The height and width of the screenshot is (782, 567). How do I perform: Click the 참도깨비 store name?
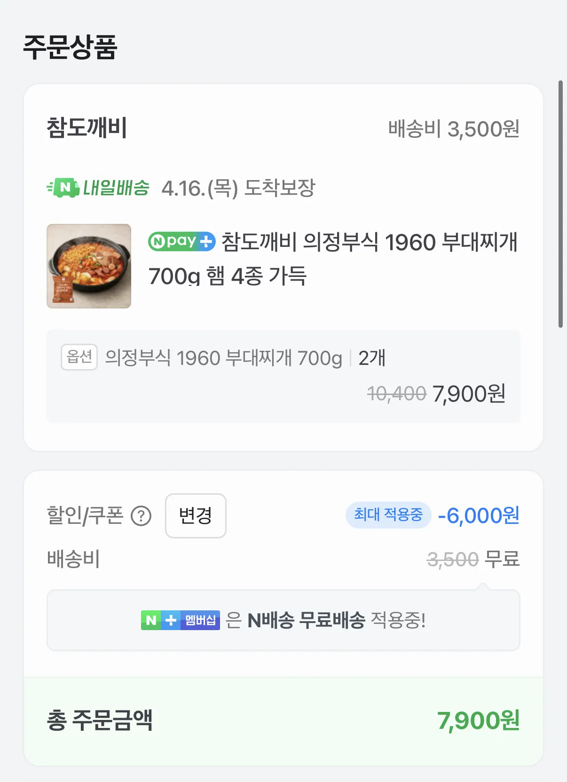click(87, 128)
